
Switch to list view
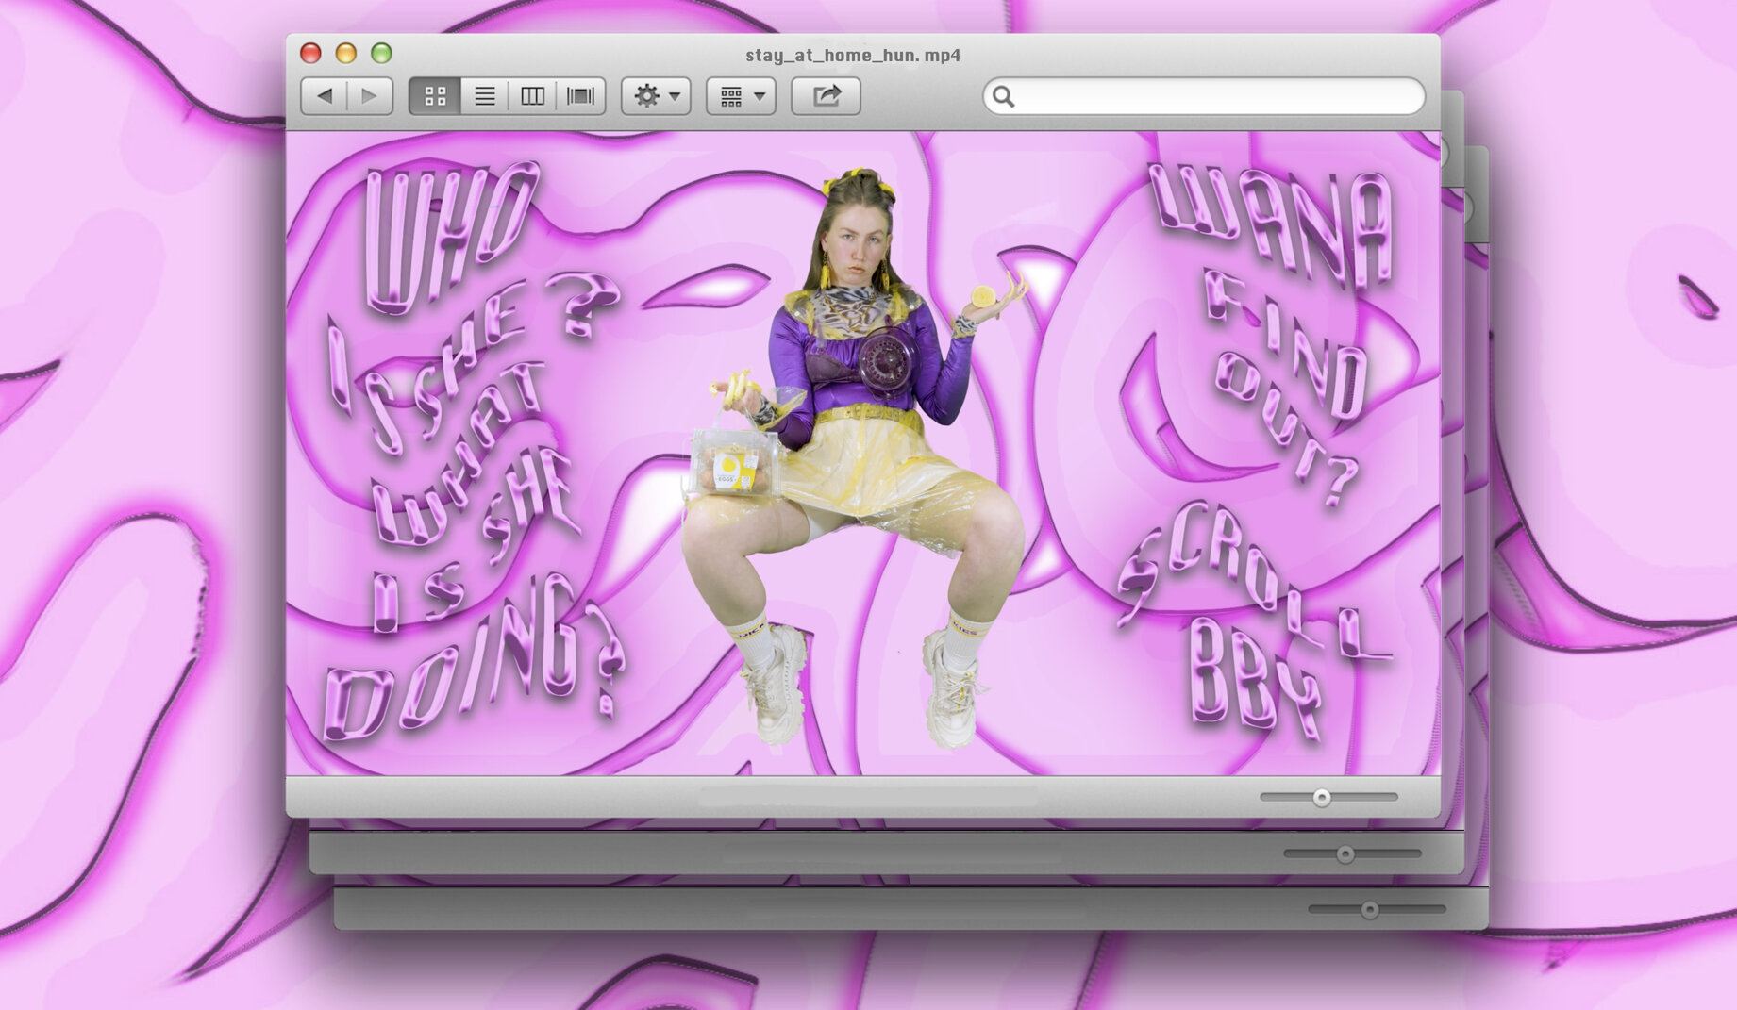click(484, 96)
